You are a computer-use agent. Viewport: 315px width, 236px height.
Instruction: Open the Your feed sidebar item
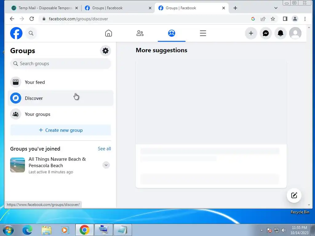pos(61,82)
